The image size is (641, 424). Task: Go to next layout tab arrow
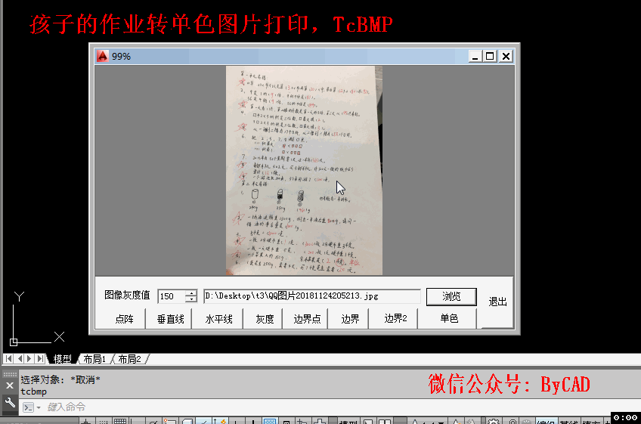[29, 358]
